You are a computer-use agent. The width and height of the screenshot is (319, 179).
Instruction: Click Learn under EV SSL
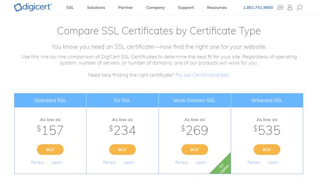tap(129, 162)
